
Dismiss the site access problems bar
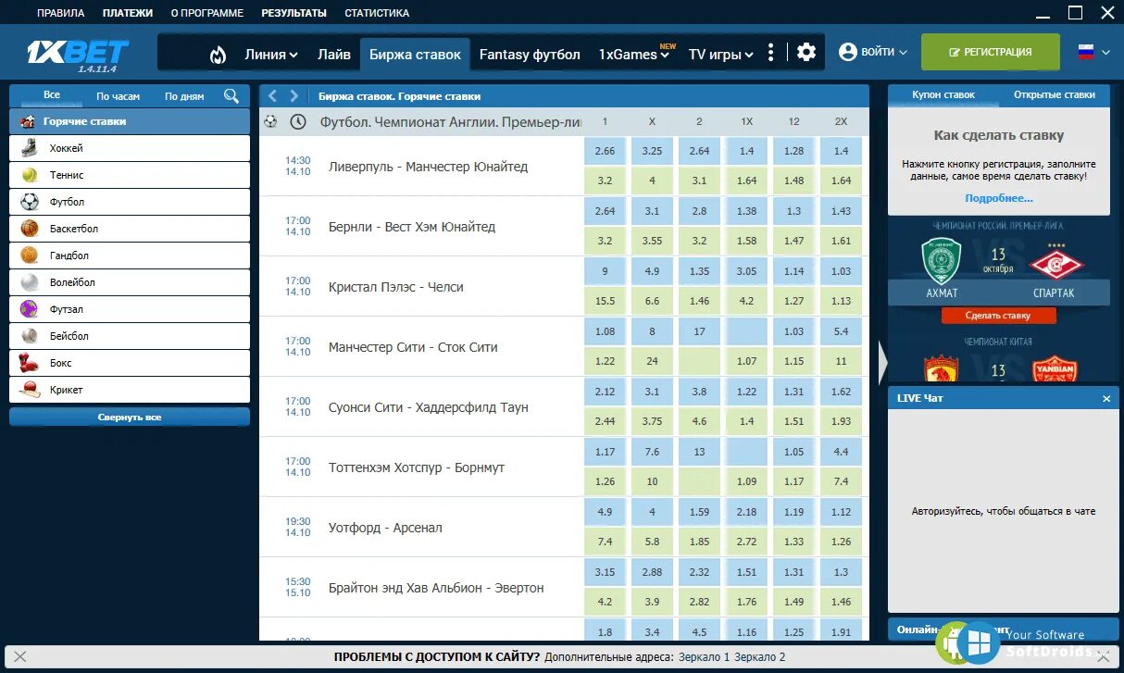[19, 656]
